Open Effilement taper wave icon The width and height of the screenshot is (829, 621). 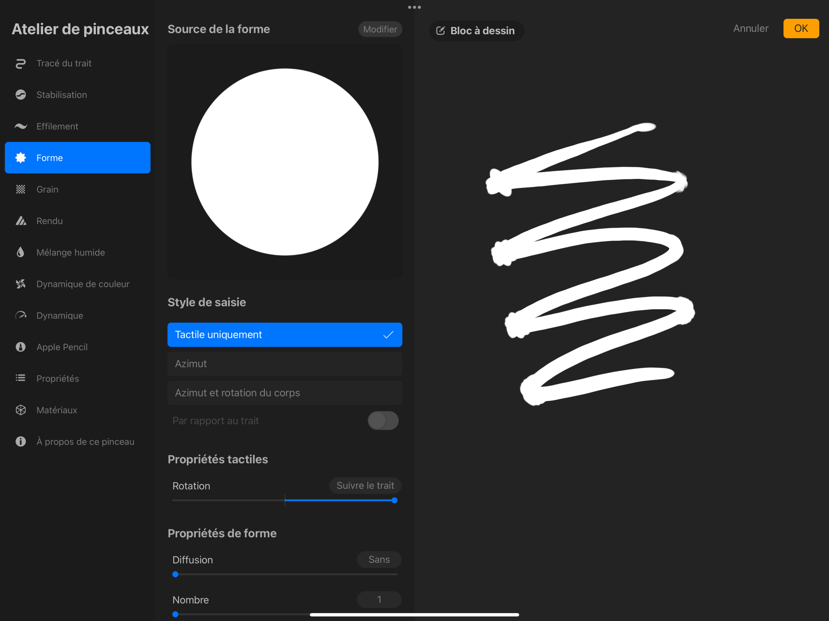pos(21,126)
